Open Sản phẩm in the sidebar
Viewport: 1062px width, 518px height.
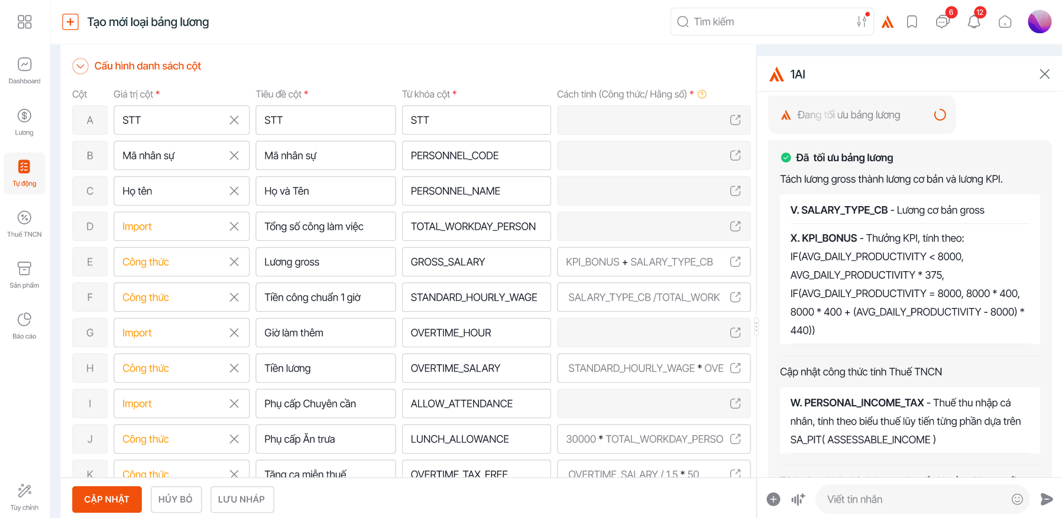(24, 275)
